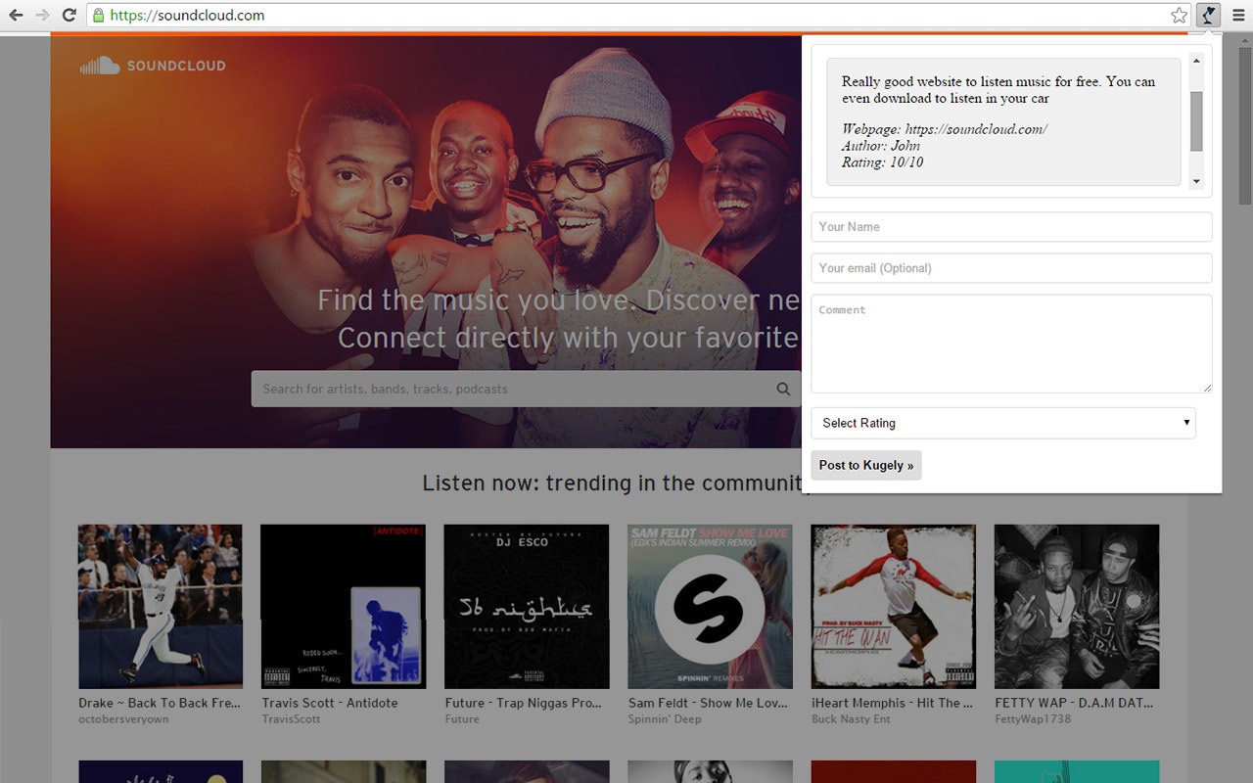Reload the page with refresh icon
Image resolution: width=1253 pixels, height=783 pixels.
(69, 15)
